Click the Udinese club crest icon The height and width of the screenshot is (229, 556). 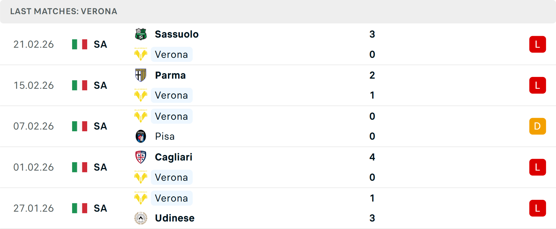pos(141,218)
